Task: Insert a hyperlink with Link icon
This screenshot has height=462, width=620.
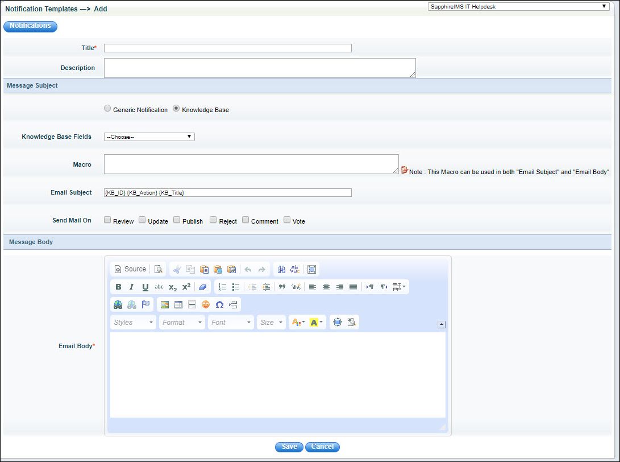Action: tap(118, 304)
